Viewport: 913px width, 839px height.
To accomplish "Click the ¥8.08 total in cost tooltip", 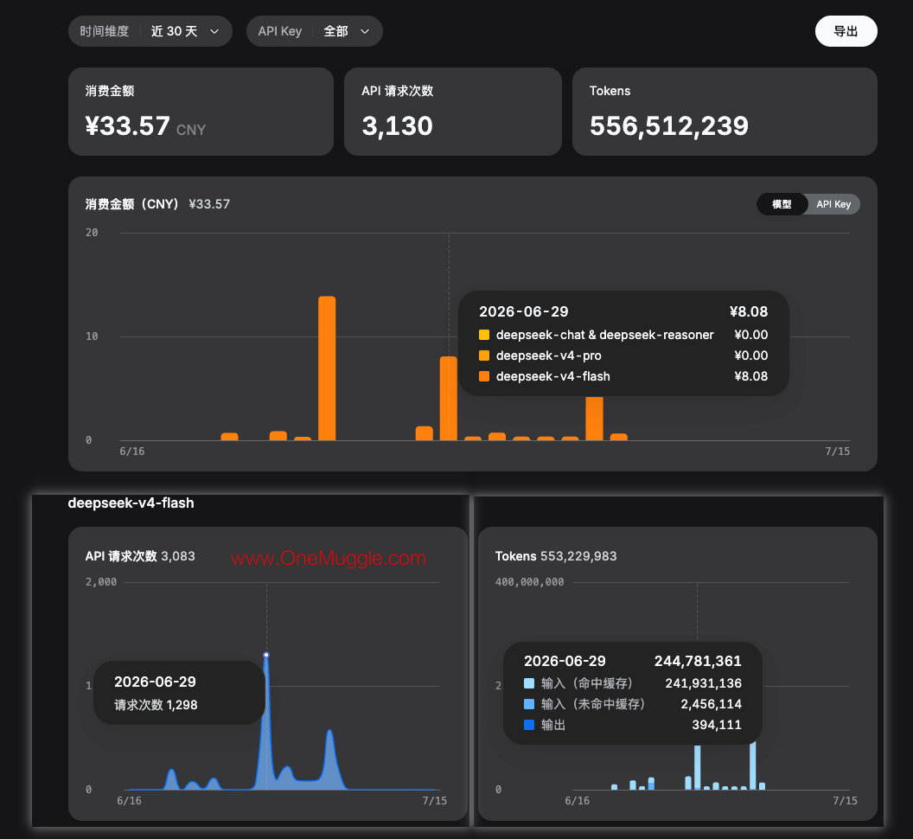I will (749, 311).
